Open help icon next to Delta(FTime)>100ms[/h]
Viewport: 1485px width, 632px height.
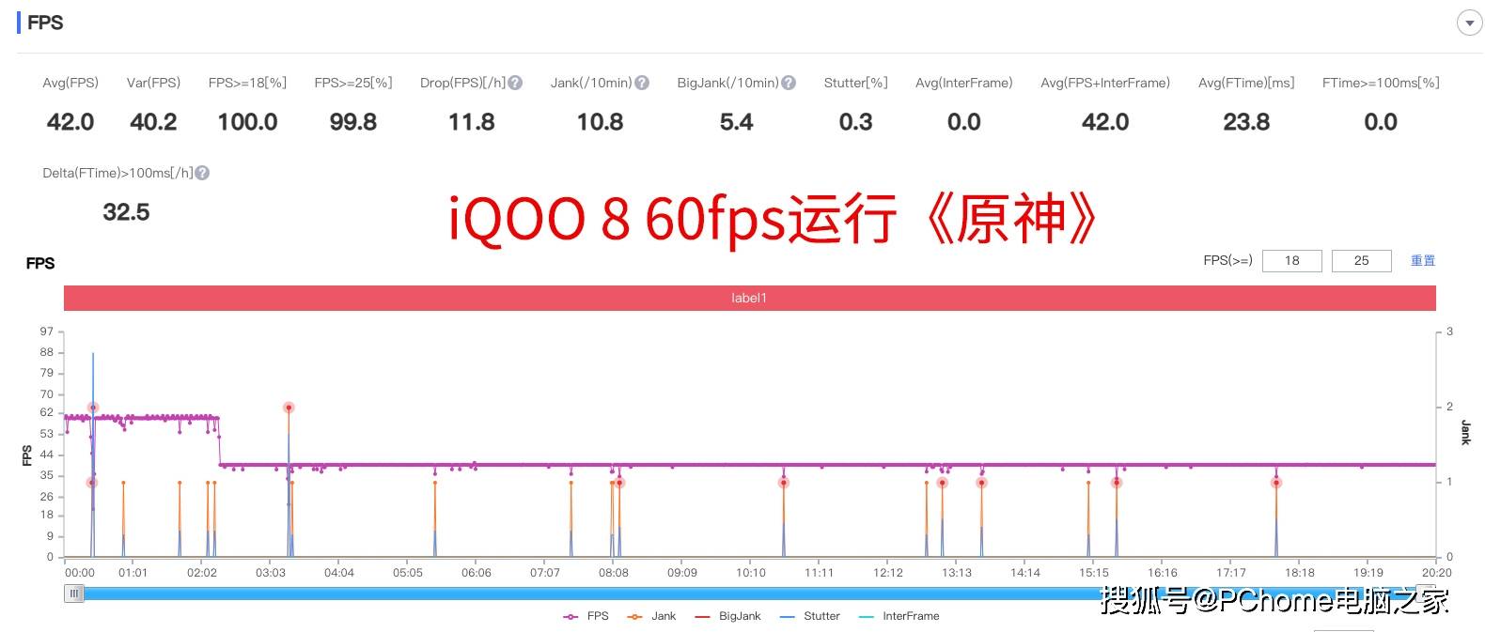click(x=202, y=173)
